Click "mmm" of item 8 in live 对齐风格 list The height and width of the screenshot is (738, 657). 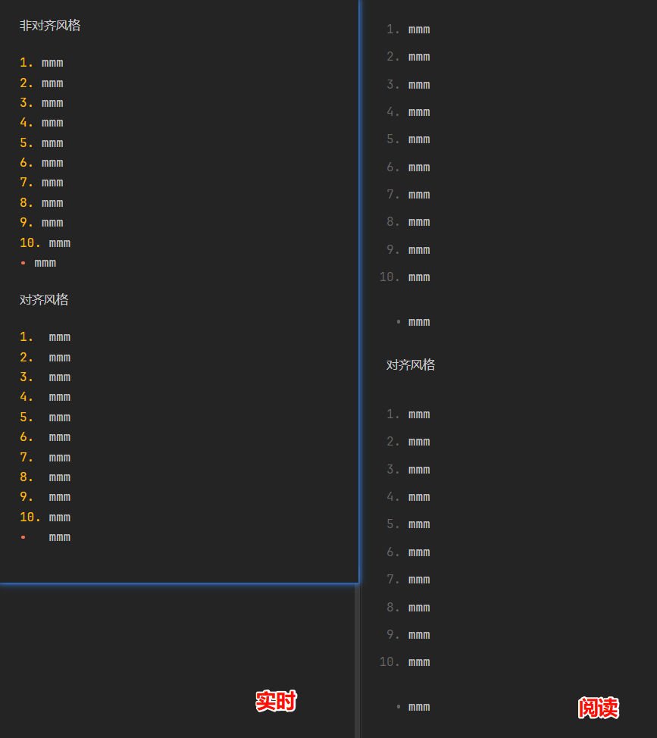click(x=60, y=477)
